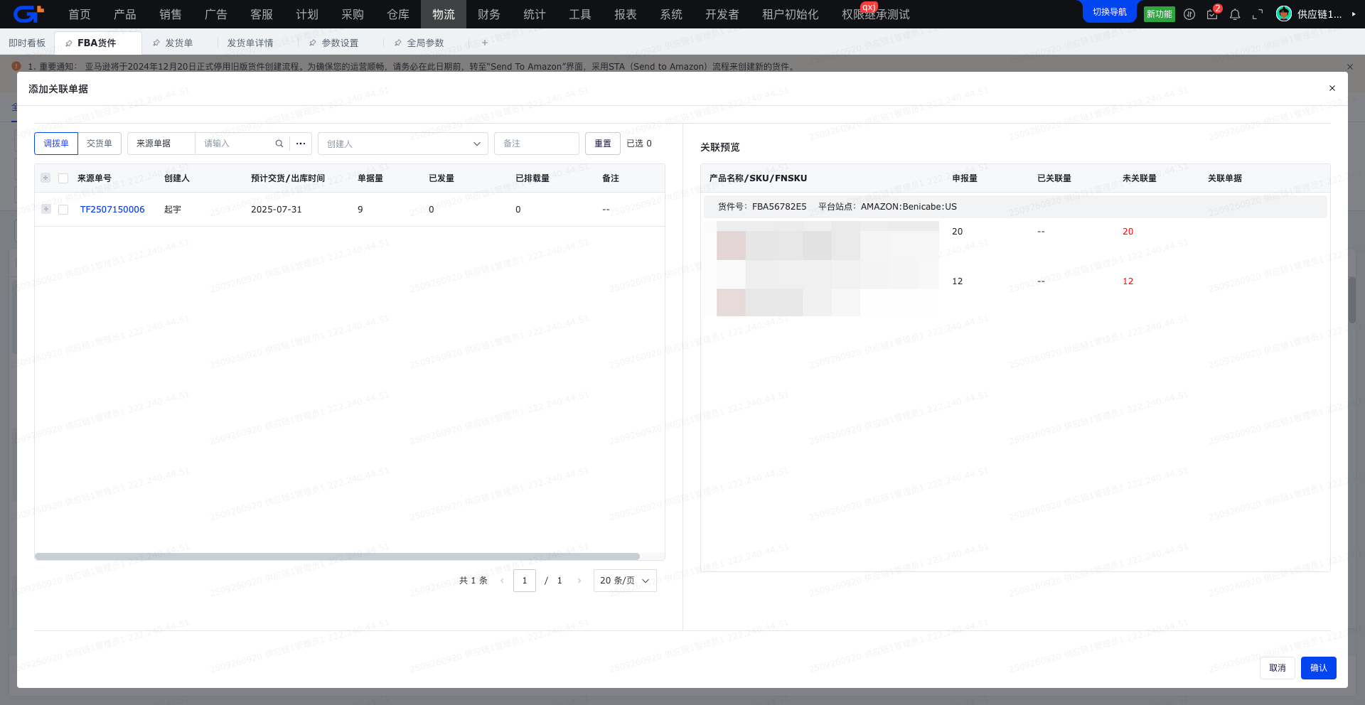Click the pin icon on the FBA货件 tab

coord(69,43)
